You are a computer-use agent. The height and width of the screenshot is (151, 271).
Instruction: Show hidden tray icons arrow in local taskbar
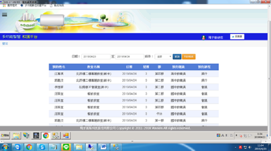point(235,148)
